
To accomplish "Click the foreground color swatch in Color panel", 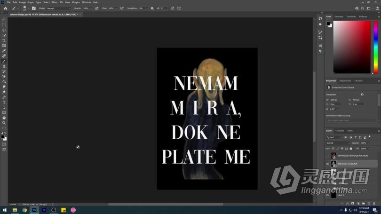I will (x=328, y=24).
